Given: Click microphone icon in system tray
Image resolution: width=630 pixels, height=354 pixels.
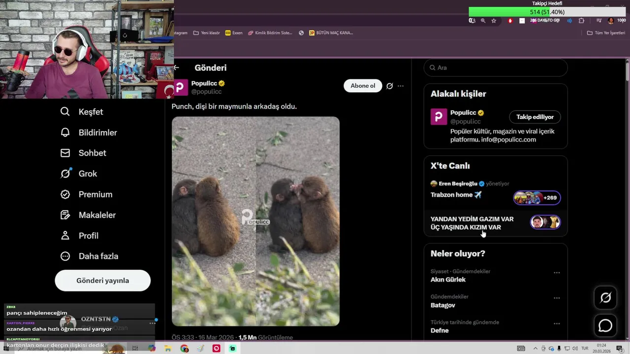Looking at the screenshot, I should (x=559, y=349).
